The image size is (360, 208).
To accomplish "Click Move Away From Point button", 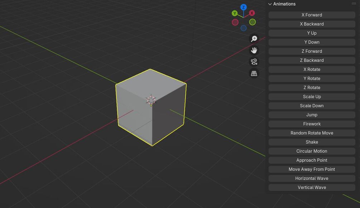I will pyautogui.click(x=312, y=169).
